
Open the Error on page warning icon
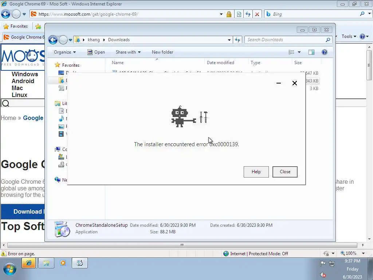tap(4, 254)
